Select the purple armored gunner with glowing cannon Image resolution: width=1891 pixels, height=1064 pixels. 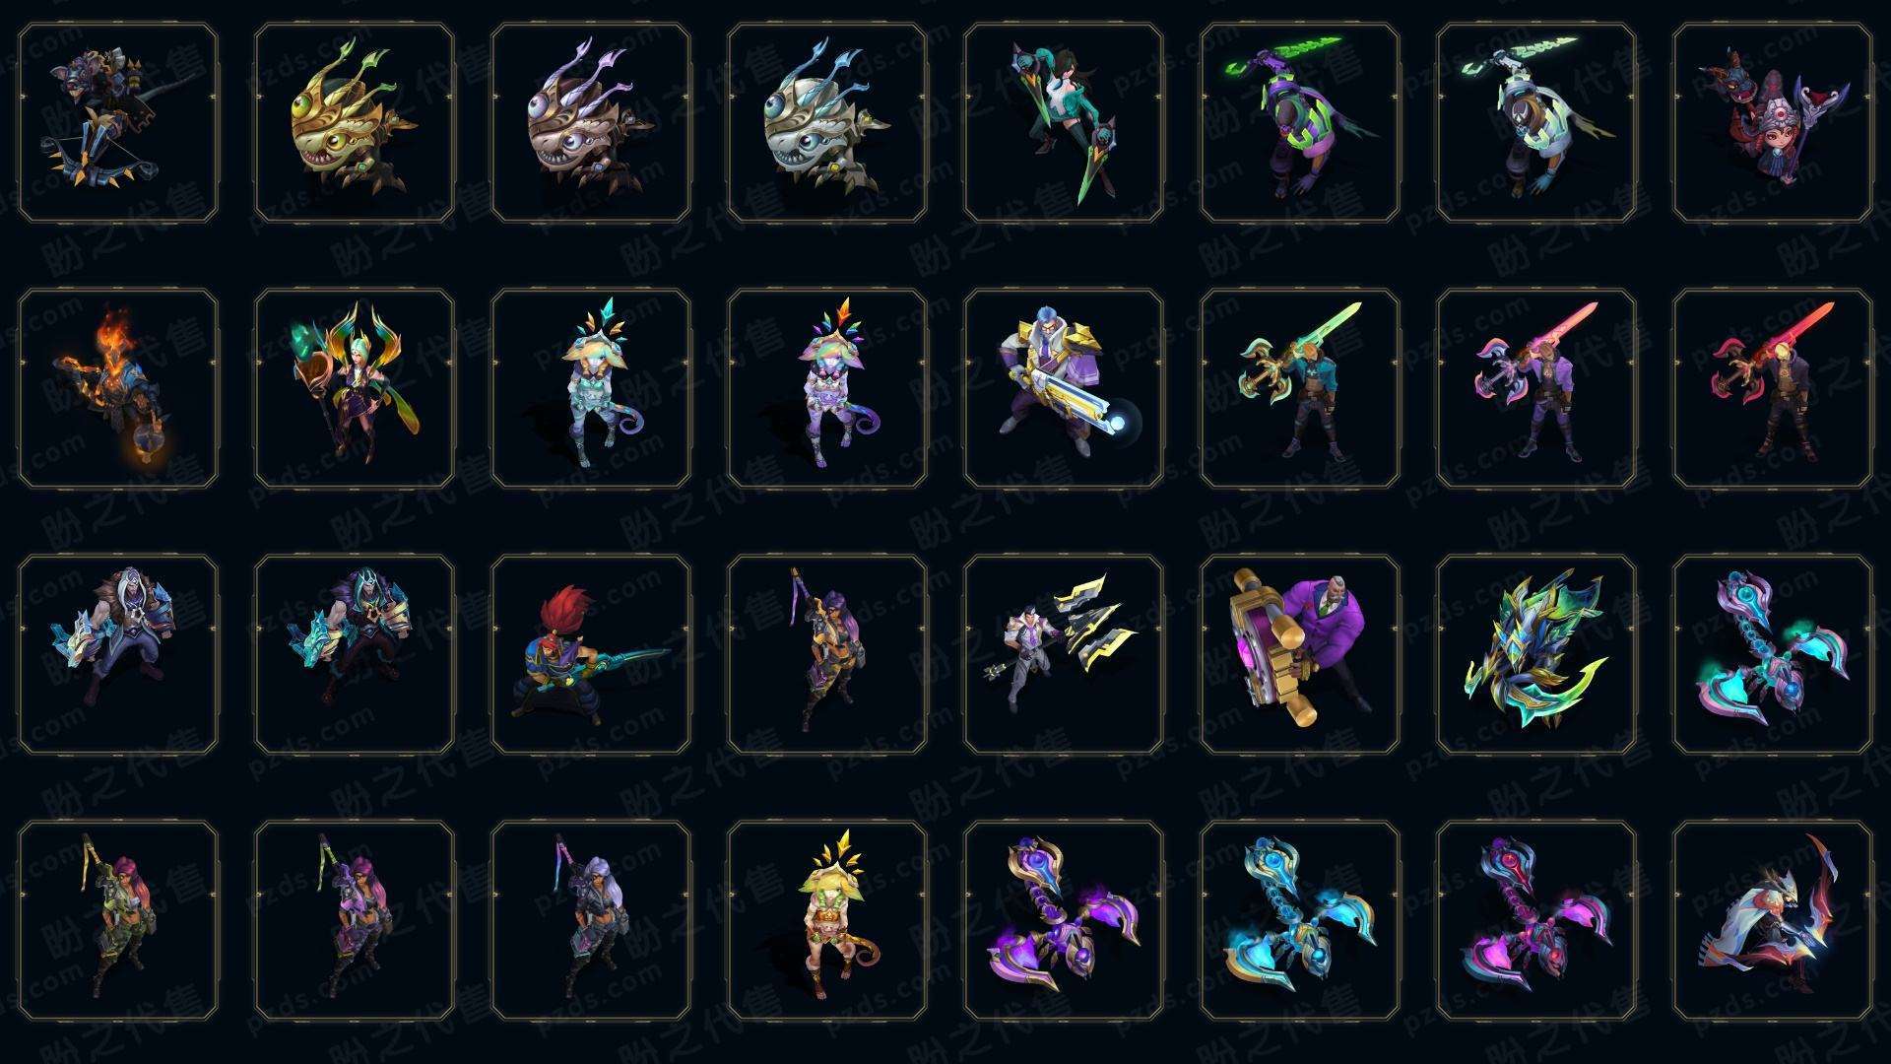pos(1064,388)
